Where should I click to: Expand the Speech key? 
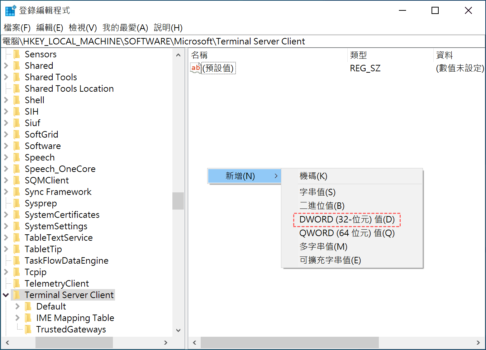pyautogui.click(x=6, y=158)
